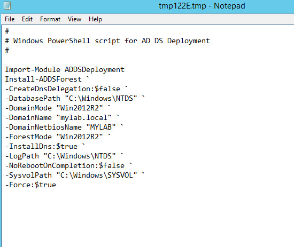The width and height of the screenshot is (294, 247).
Task: Open the File menu
Action: [x=10, y=19]
